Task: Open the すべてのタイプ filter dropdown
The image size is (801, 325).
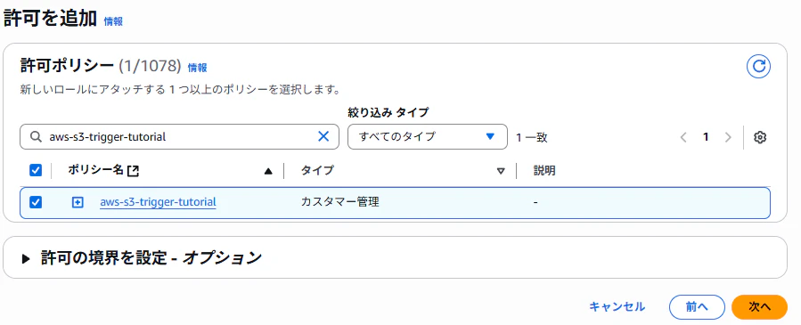Action: (428, 136)
